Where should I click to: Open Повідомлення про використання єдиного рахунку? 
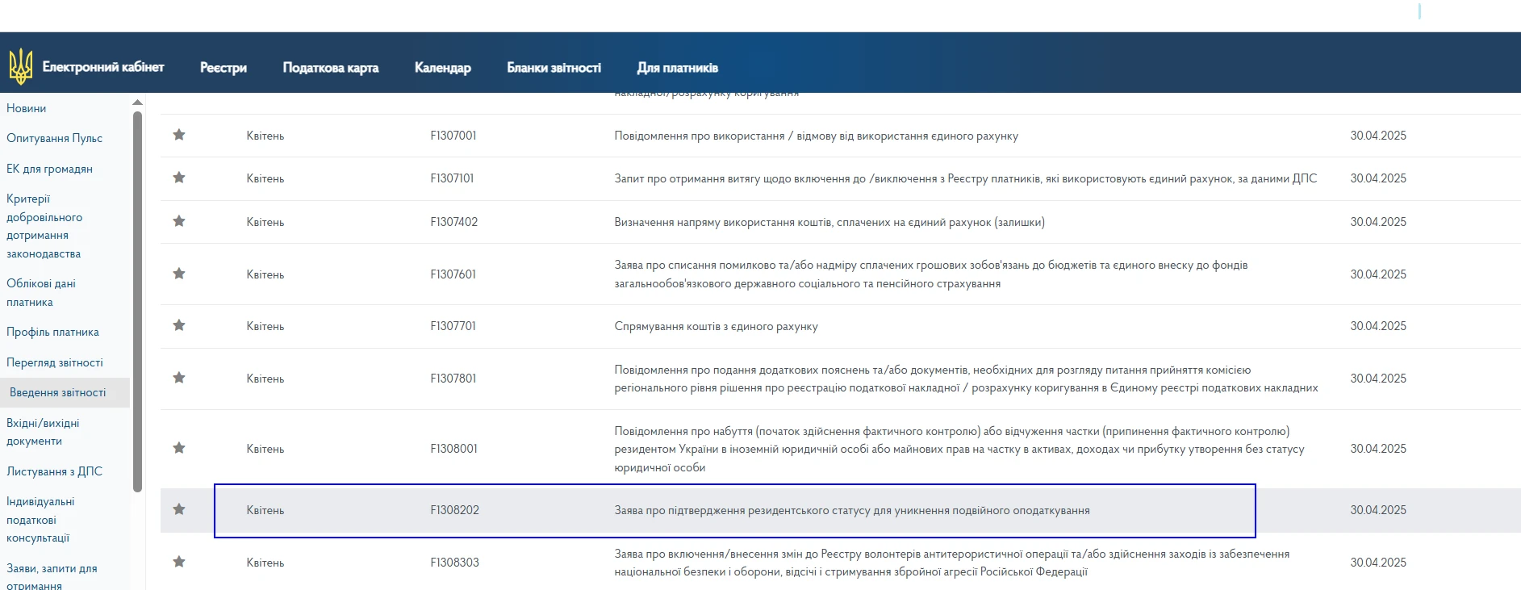pyautogui.click(x=817, y=136)
